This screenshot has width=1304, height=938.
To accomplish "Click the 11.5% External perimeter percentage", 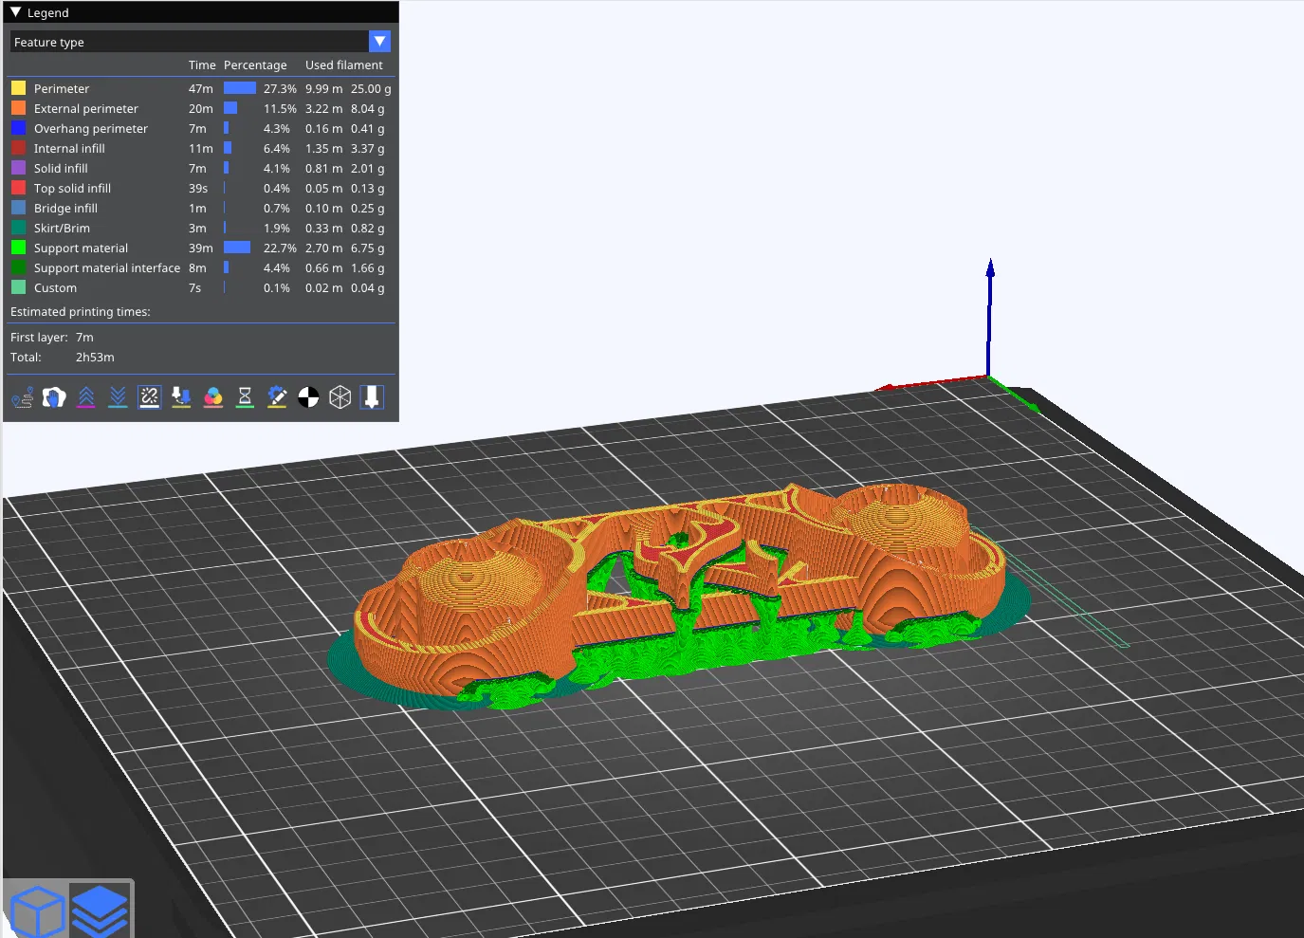I will [x=280, y=109].
